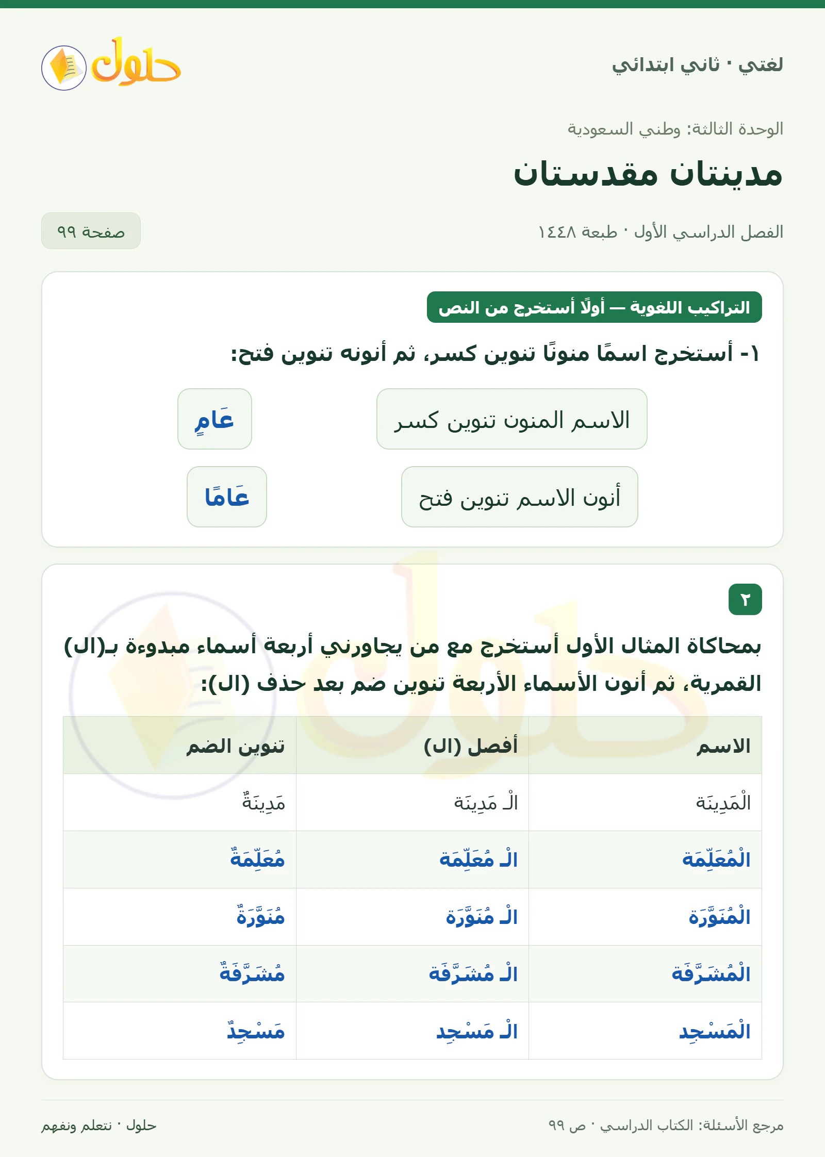Click the cell الْـ مَسْجِد
825x1157 pixels.
coord(412,1031)
